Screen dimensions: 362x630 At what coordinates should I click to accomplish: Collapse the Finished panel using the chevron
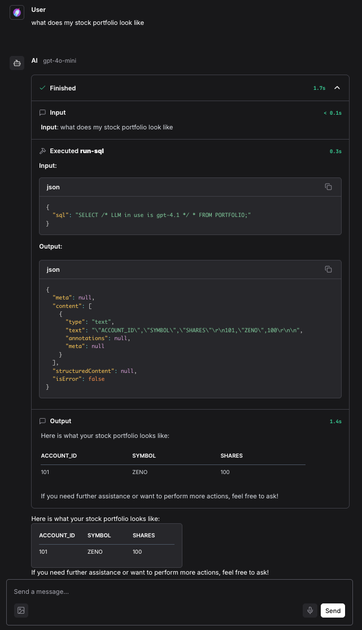(337, 88)
